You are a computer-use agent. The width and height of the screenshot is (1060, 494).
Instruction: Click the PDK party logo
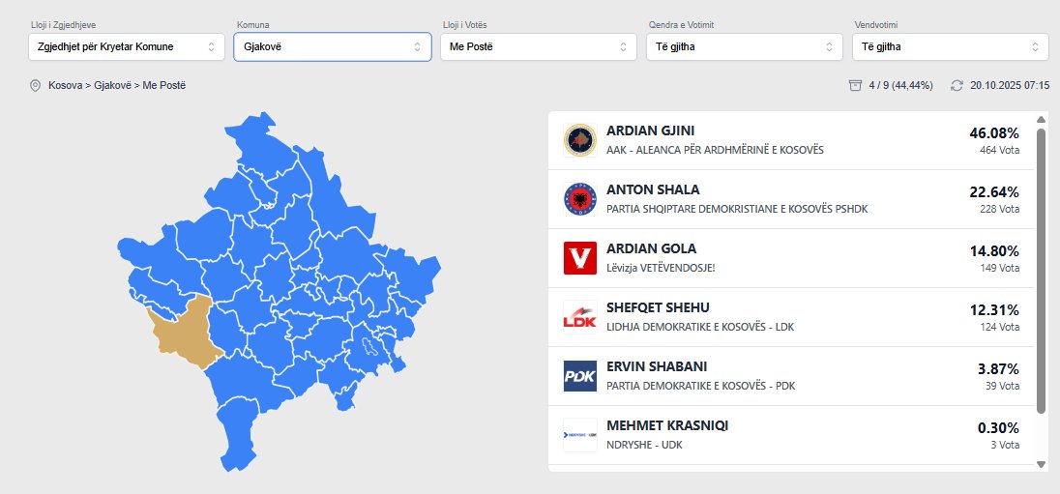click(x=579, y=376)
